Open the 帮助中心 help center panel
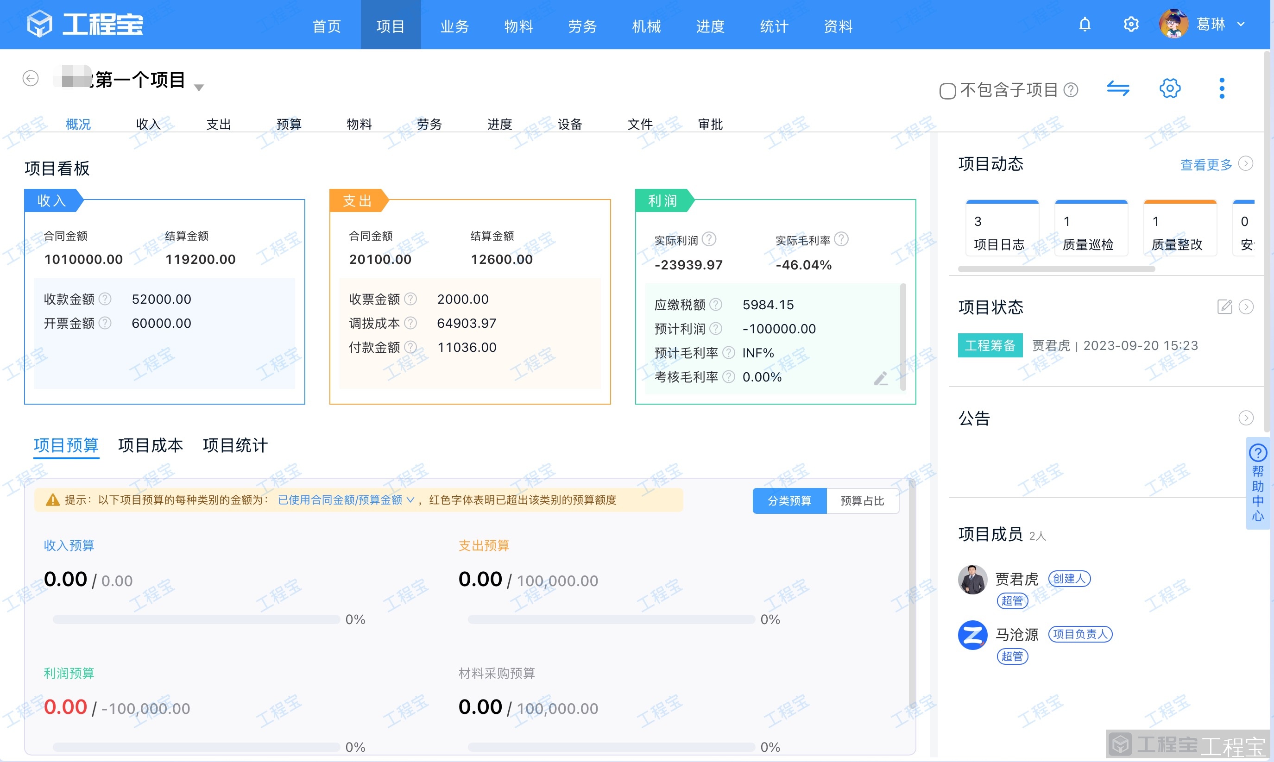The height and width of the screenshot is (762, 1274). pyautogui.click(x=1258, y=483)
